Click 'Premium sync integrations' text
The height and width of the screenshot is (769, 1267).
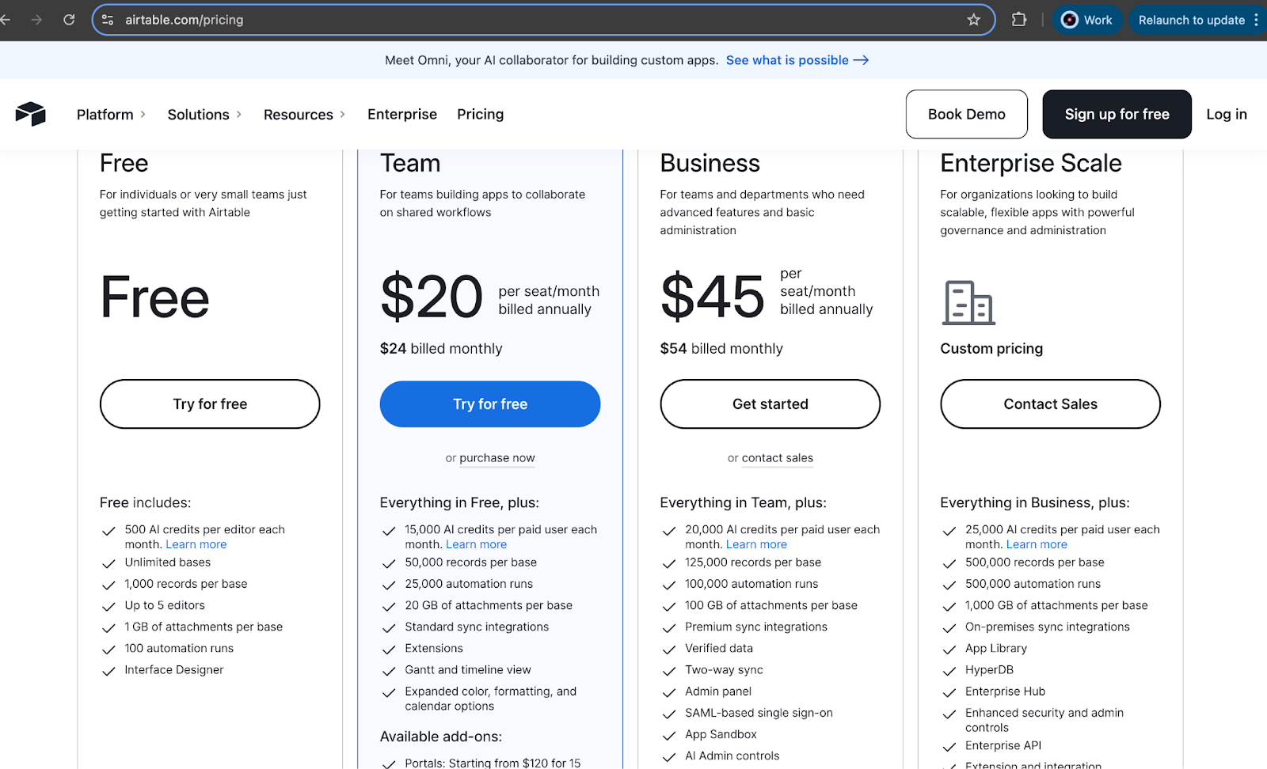(756, 627)
